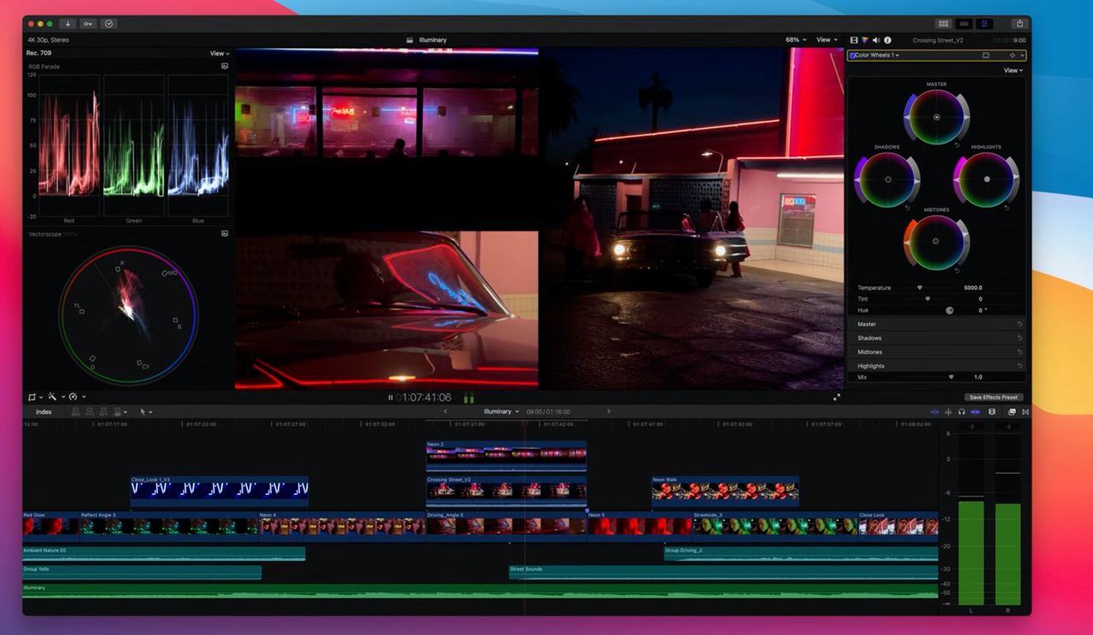This screenshot has height=635, width=1093.
Task: Open the viewer View dropdown
Action: point(826,40)
